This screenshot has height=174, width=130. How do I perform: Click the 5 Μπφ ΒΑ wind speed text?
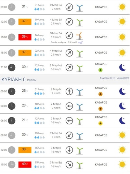pyautogui.click(x=56, y=33)
